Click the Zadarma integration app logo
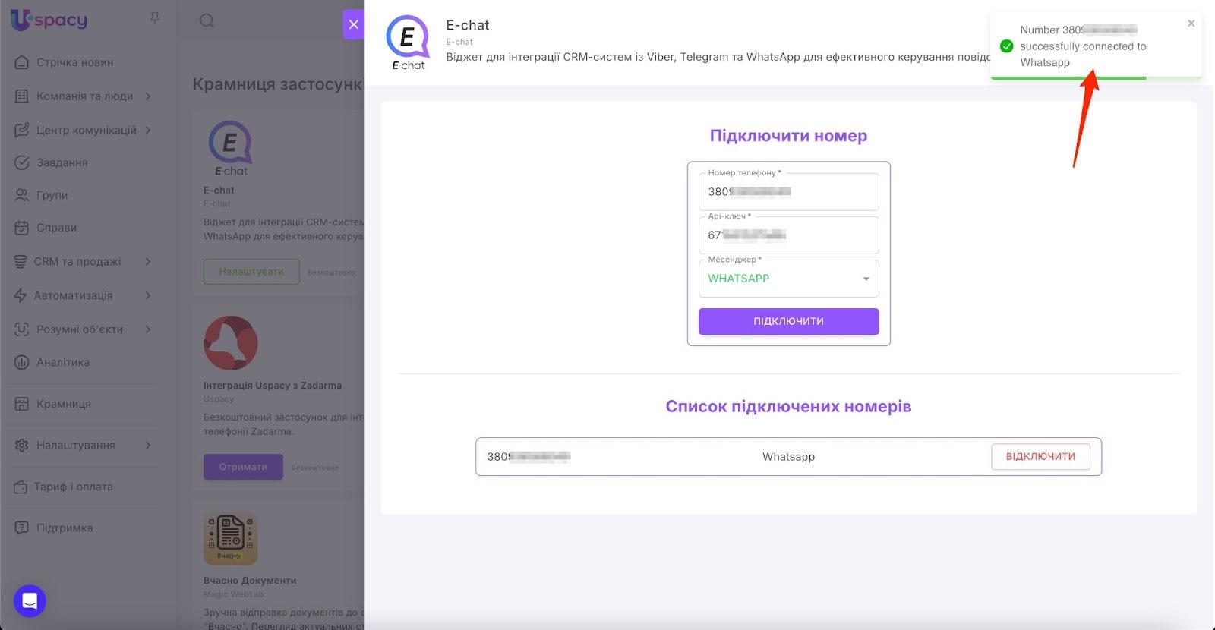The height and width of the screenshot is (630, 1215). coord(231,343)
